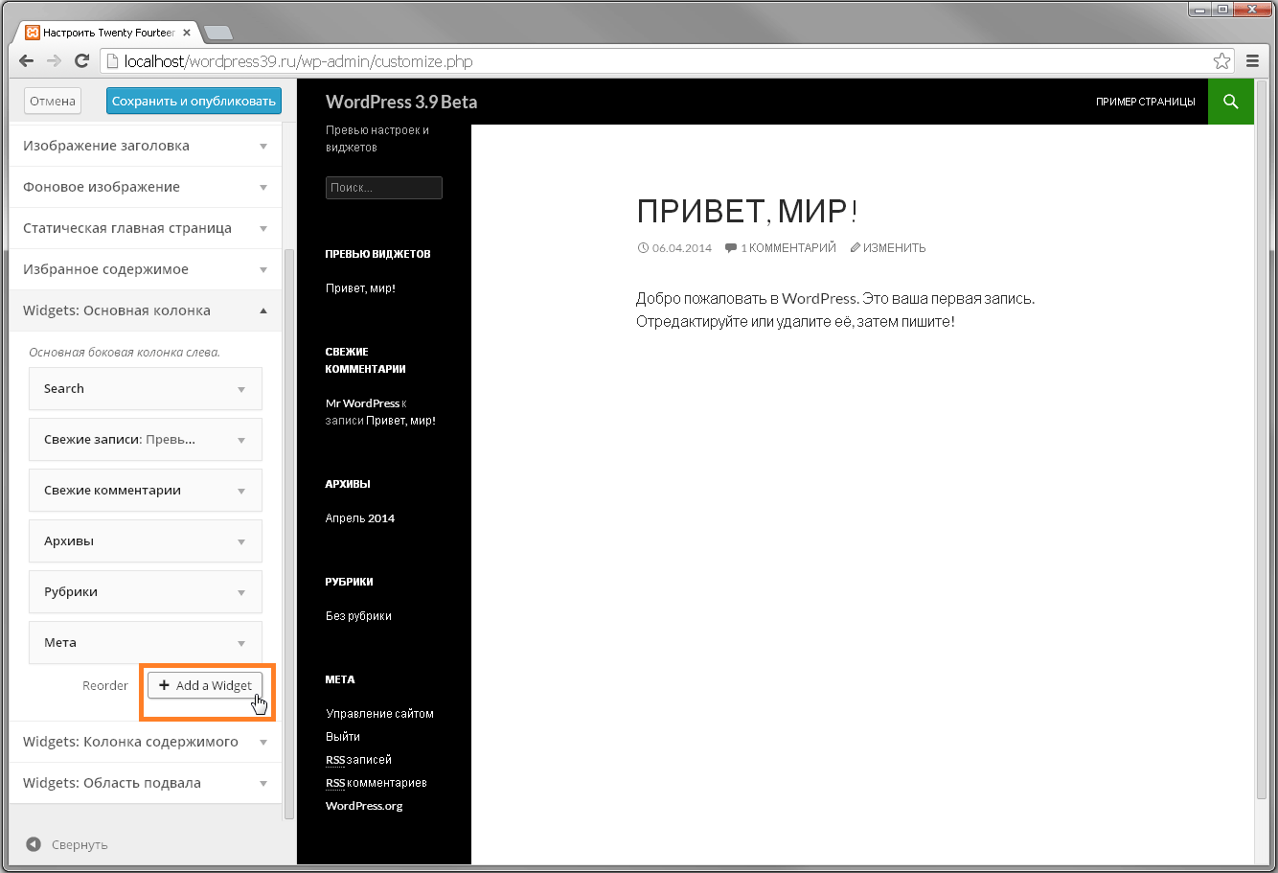Click the ИЗМЕНИТЬ edit link

[x=895, y=247]
